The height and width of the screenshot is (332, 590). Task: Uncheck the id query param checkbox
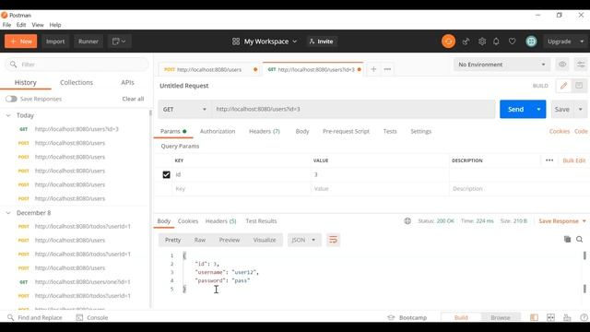point(166,174)
